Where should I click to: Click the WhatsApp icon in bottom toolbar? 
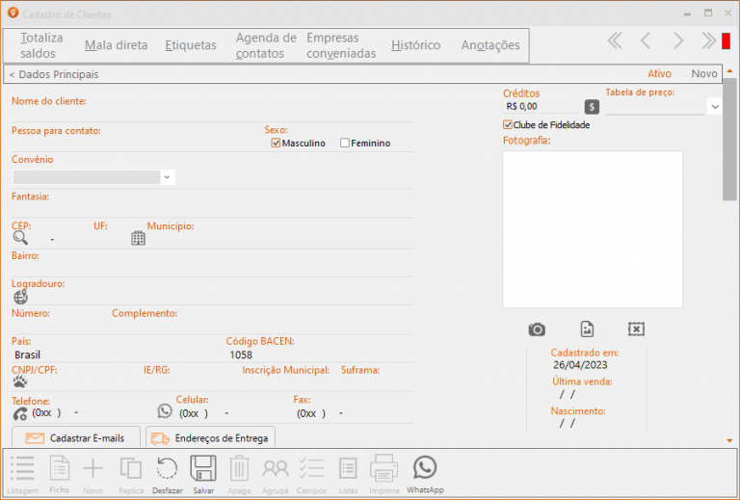point(425,469)
